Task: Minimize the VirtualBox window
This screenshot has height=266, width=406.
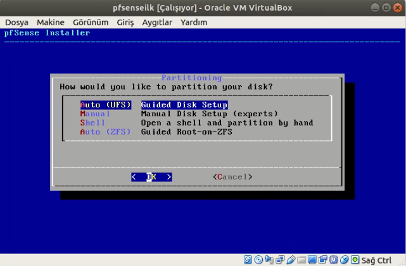Action: (x=375, y=8)
